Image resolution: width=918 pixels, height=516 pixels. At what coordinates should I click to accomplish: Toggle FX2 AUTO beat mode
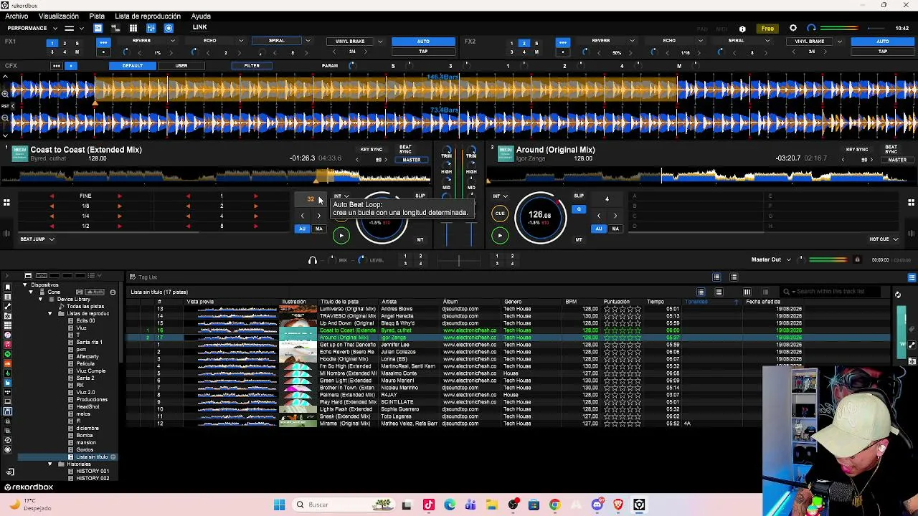pyautogui.click(x=883, y=42)
